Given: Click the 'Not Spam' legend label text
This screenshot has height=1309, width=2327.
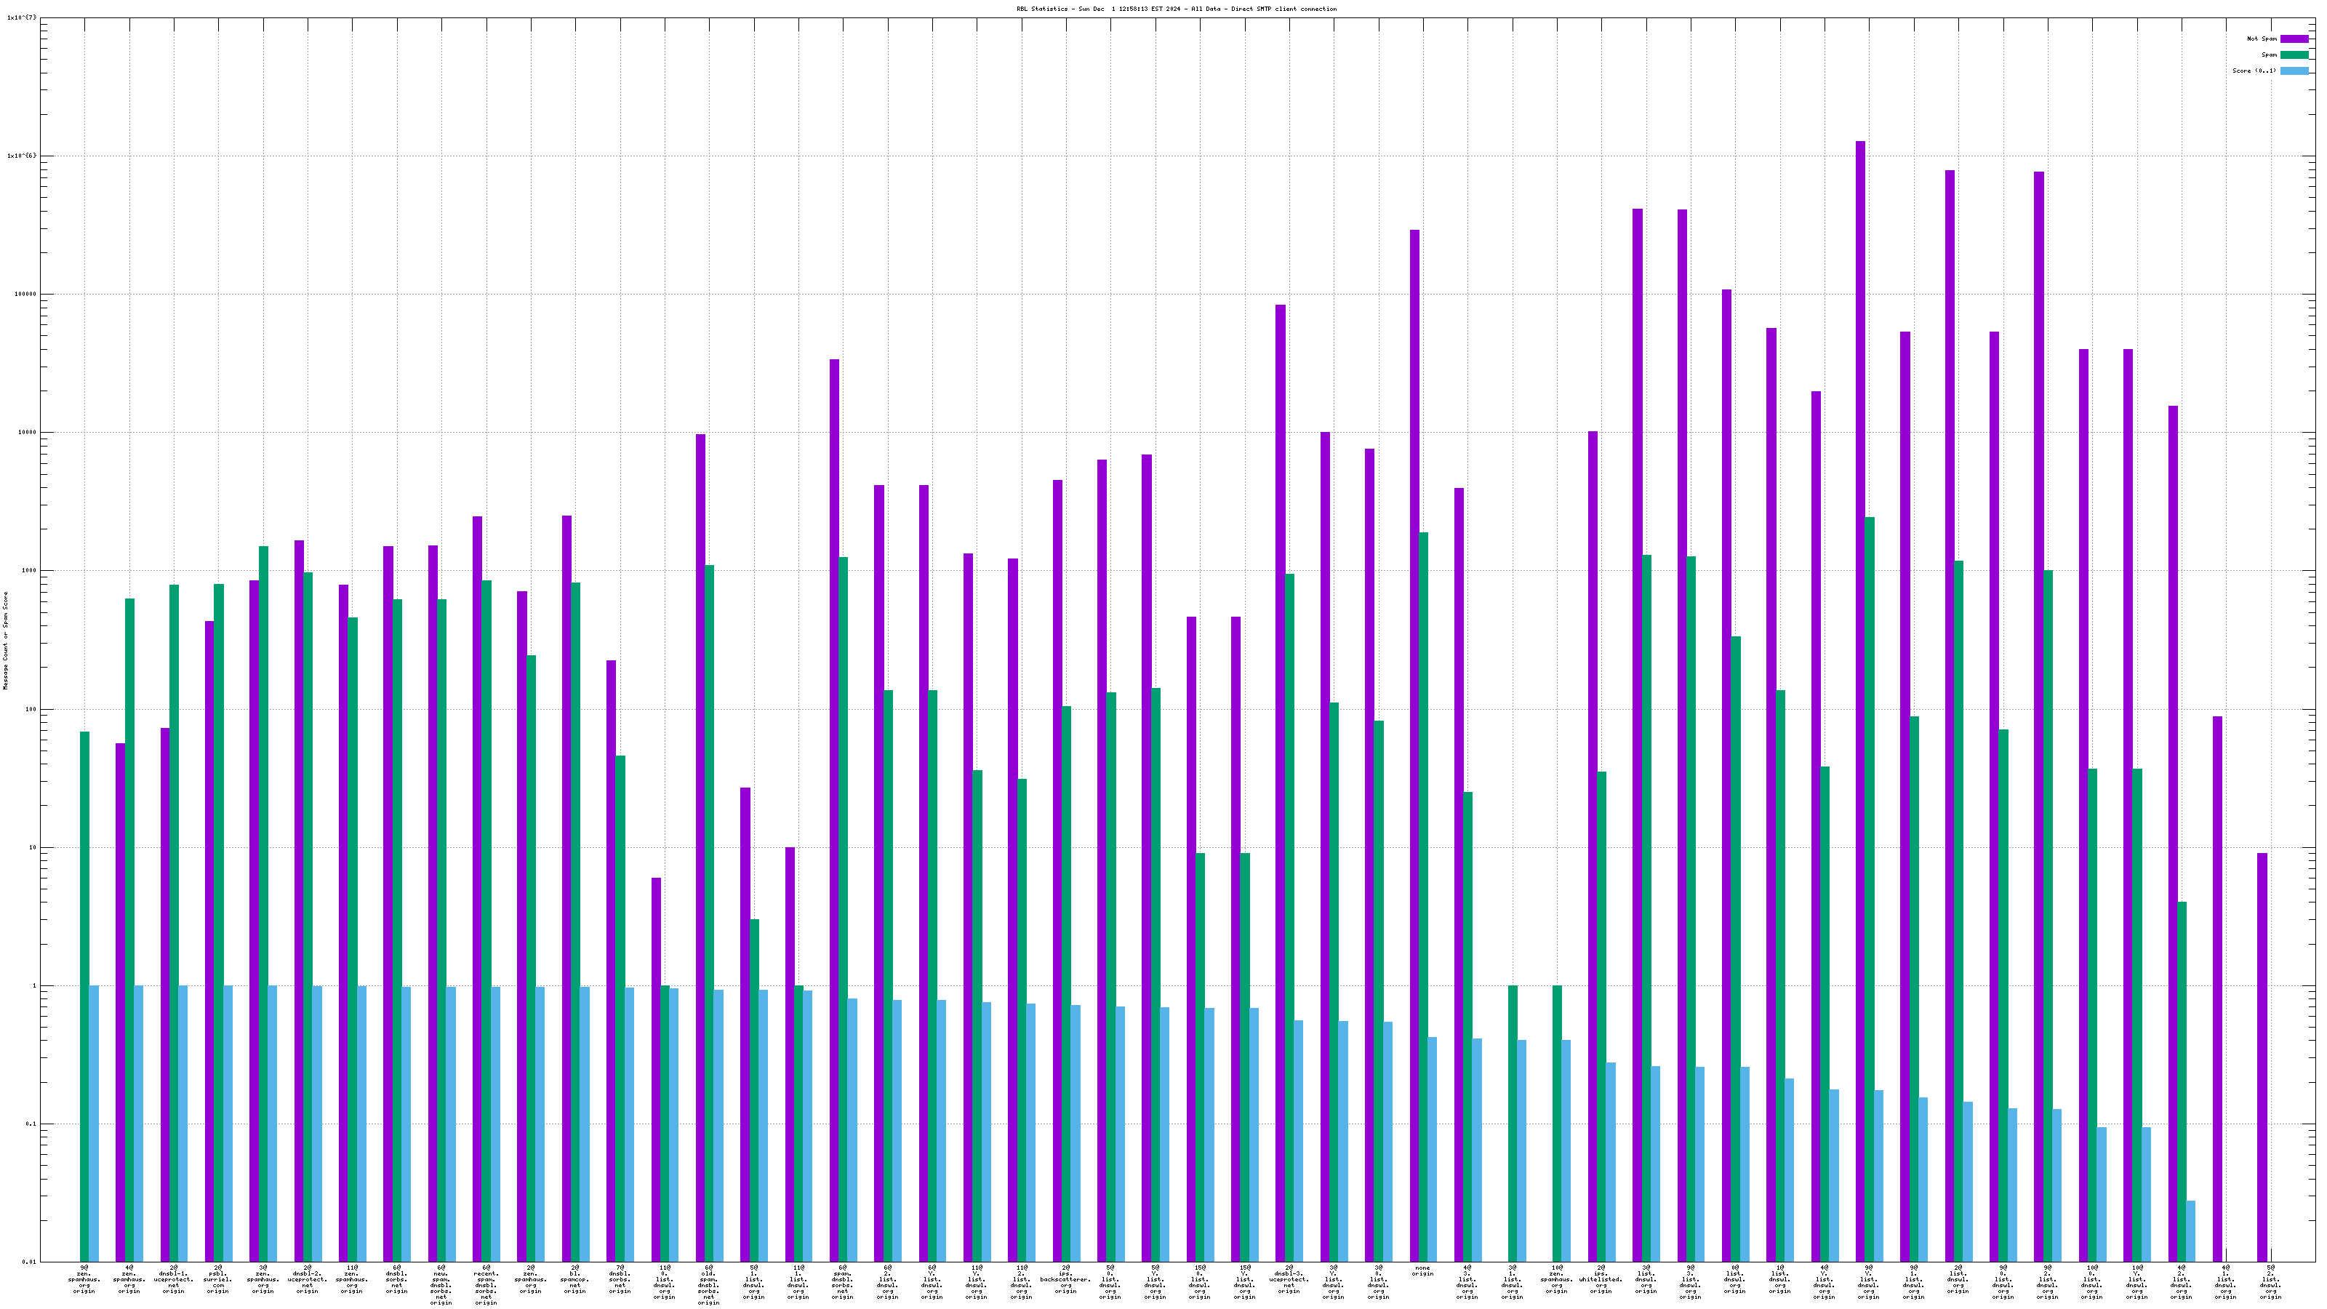Looking at the screenshot, I should [2262, 39].
